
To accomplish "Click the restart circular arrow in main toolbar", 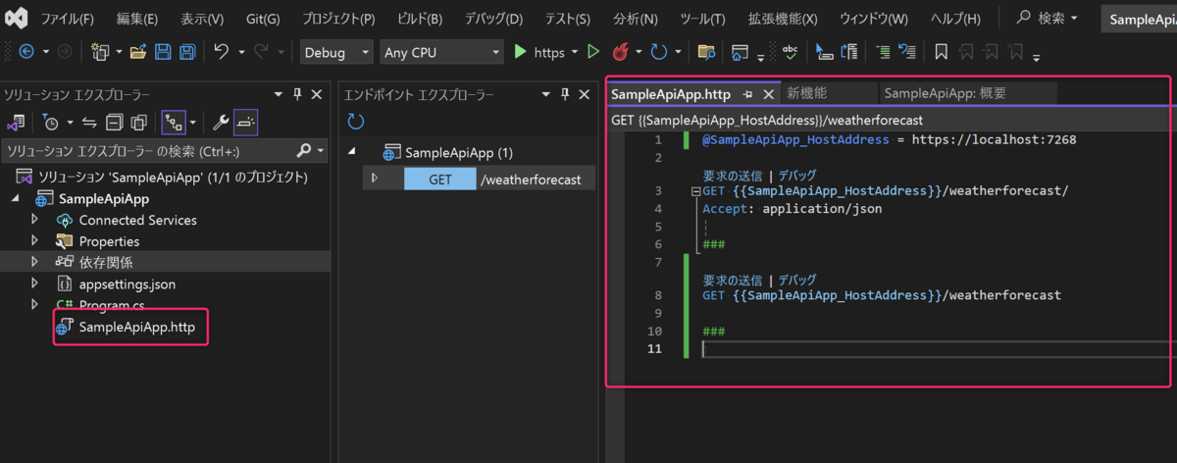I will [x=659, y=52].
